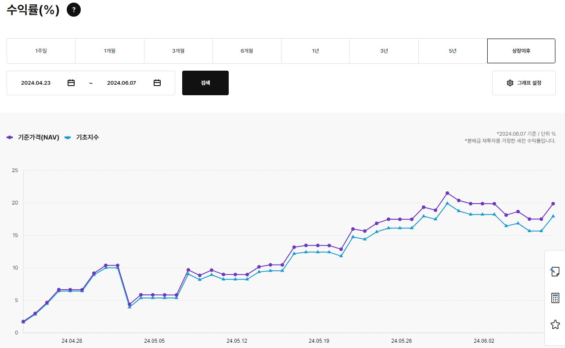Click the y-axis label 20
The image size is (565, 348).
[15, 203]
